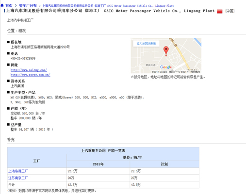
Task: Open the saicmg.com website link
Action: 29,70
